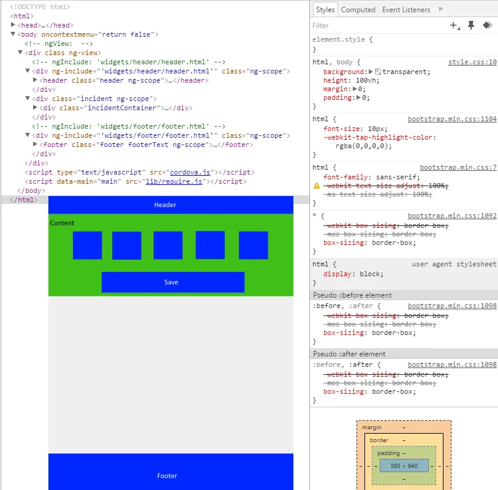The height and width of the screenshot is (490, 498).
Task: Click the Pseudo ::after element section header
Action: (404, 354)
